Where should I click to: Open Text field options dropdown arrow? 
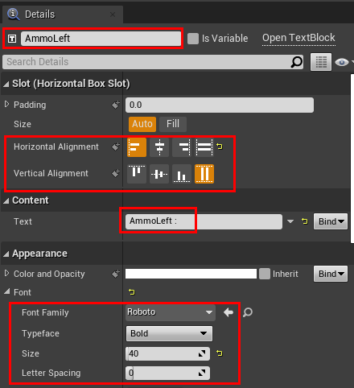tap(290, 221)
